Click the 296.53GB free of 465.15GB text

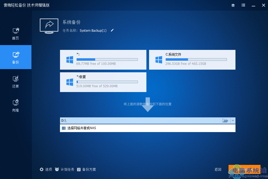pos(186,63)
